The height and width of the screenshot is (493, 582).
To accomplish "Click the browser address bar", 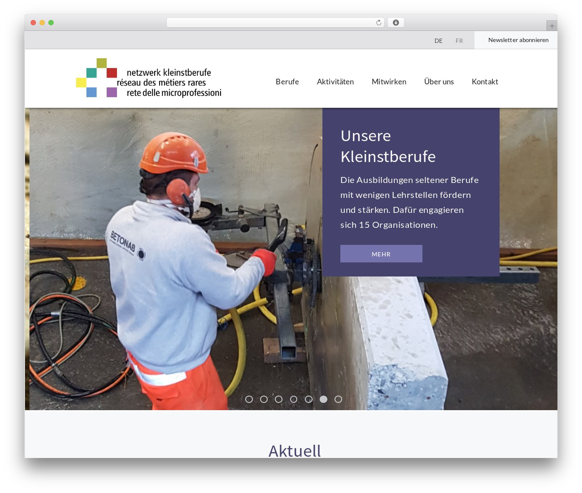I will (275, 23).
